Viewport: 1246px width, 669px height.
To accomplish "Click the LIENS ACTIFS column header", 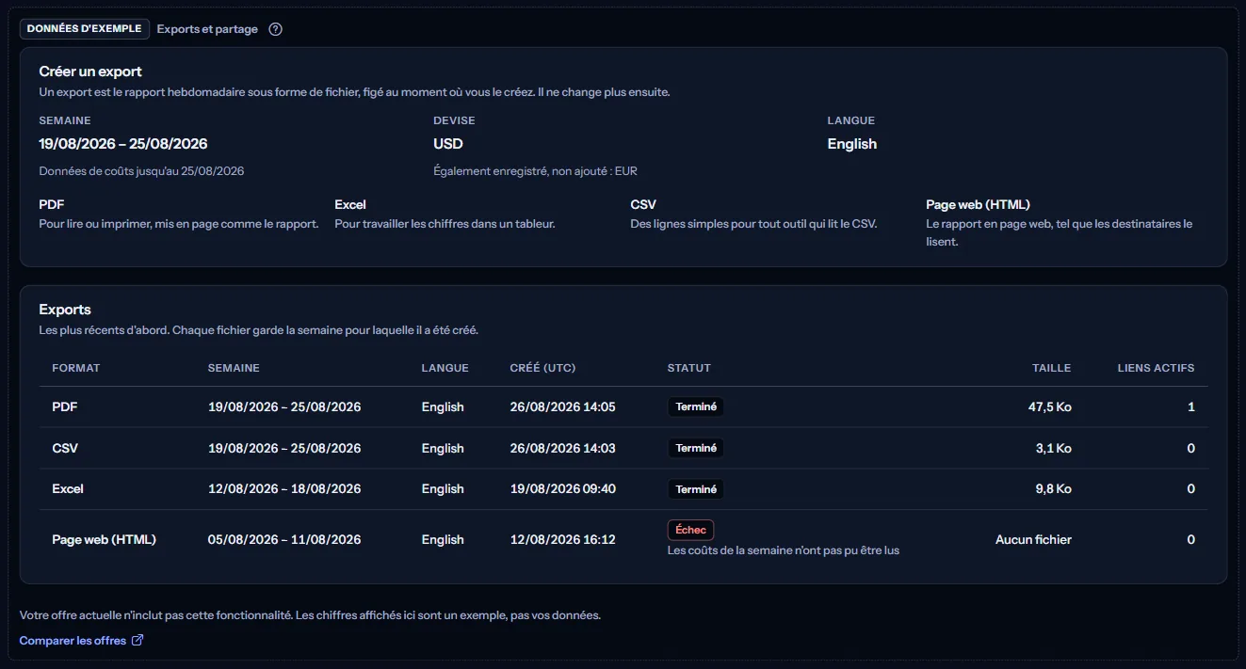I will point(1156,368).
